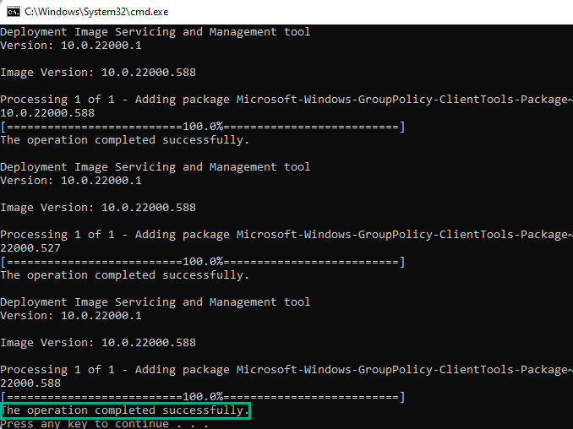
Task: Open the cmd.exe system menu icon
Action: coord(10,11)
